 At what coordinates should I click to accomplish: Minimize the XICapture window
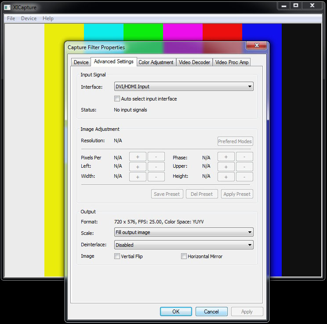(x=283, y=5)
